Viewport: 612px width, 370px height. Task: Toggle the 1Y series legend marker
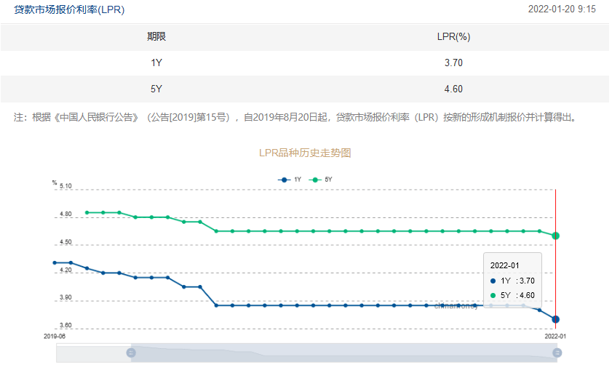coord(284,180)
